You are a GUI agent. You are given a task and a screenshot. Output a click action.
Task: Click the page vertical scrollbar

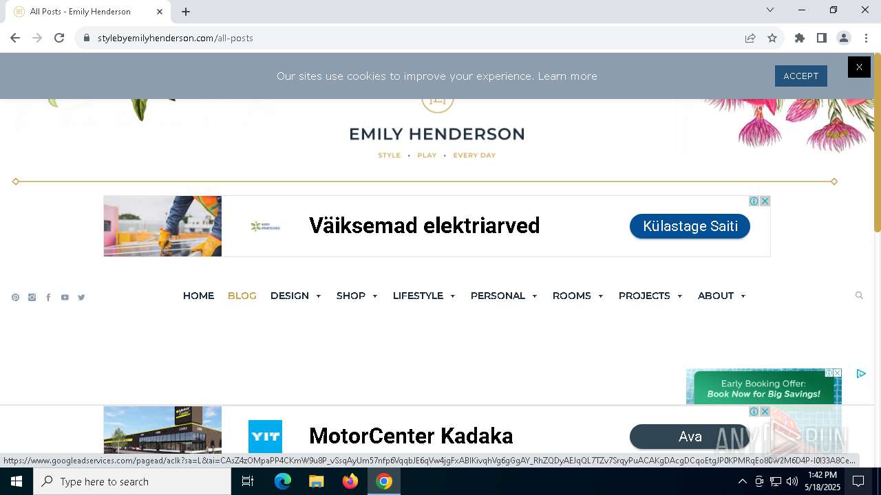pos(877,143)
